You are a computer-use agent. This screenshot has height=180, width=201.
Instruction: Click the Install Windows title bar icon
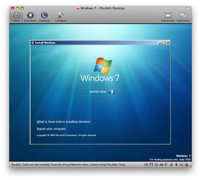tap(32, 43)
